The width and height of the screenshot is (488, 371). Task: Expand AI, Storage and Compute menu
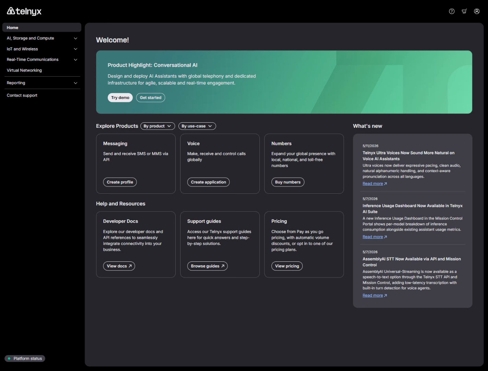point(42,38)
